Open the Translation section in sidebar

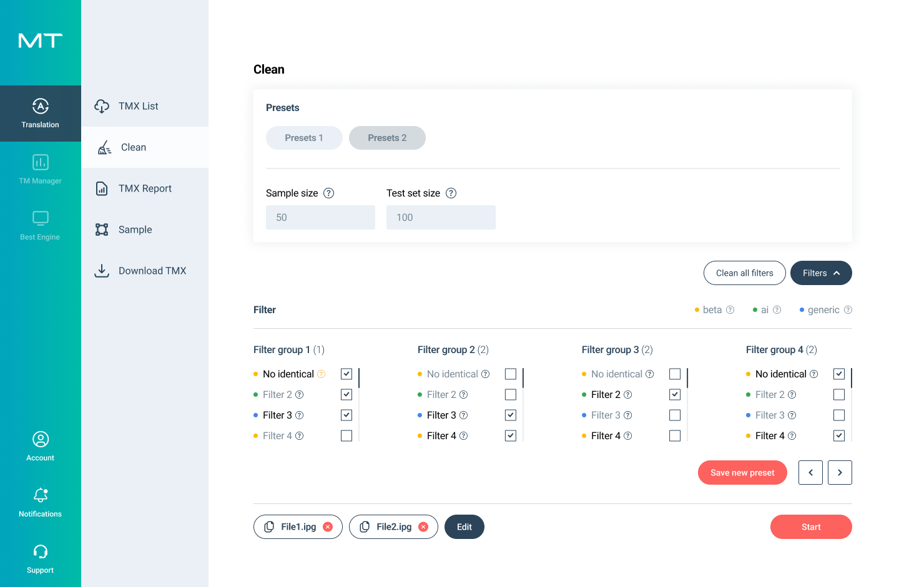click(40, 114)
